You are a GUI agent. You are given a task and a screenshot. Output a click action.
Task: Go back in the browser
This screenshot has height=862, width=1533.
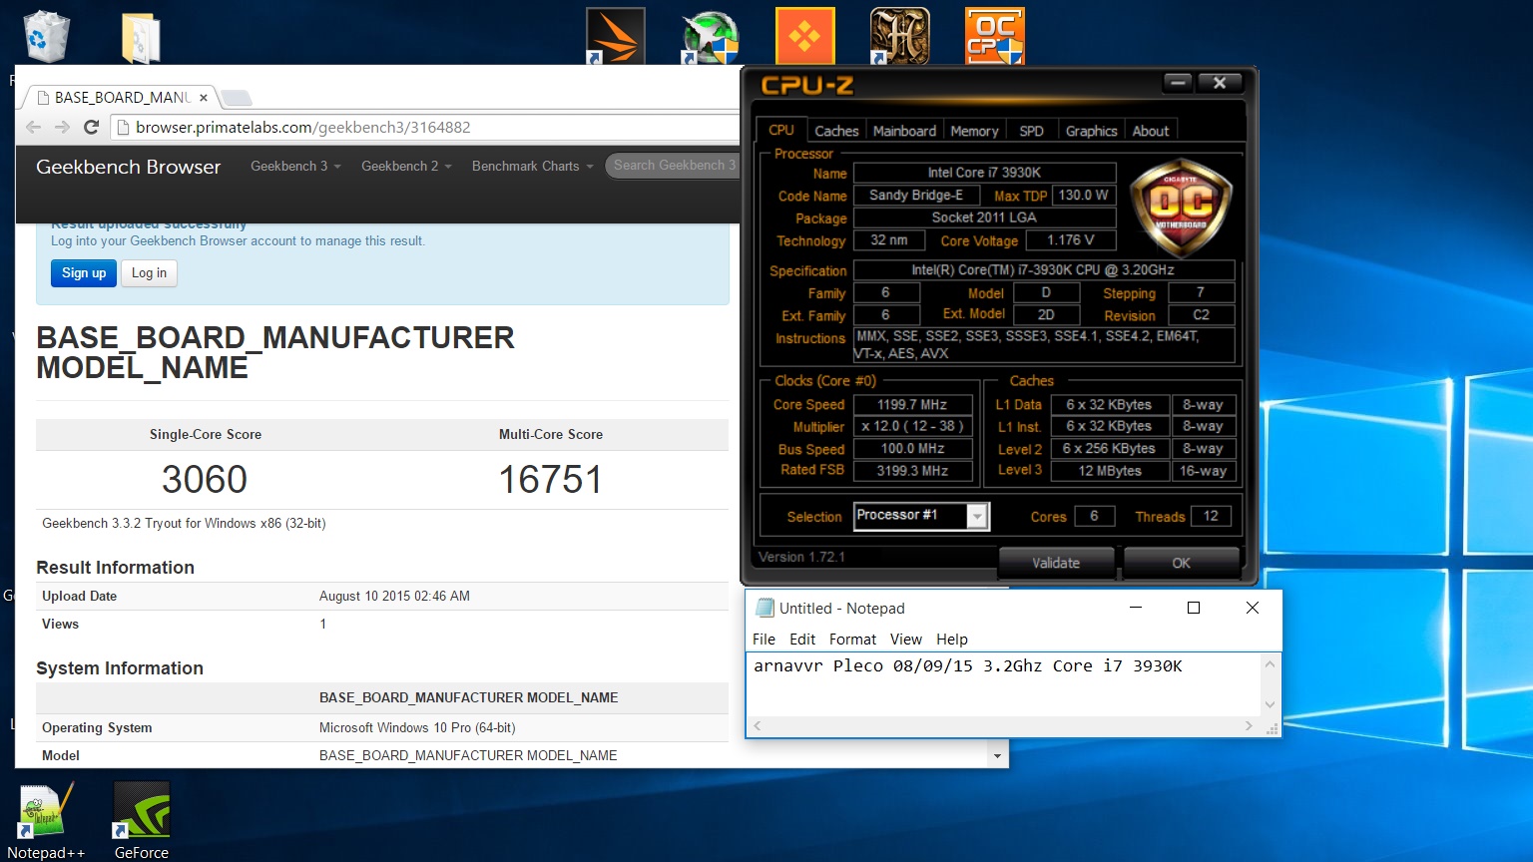33,128
